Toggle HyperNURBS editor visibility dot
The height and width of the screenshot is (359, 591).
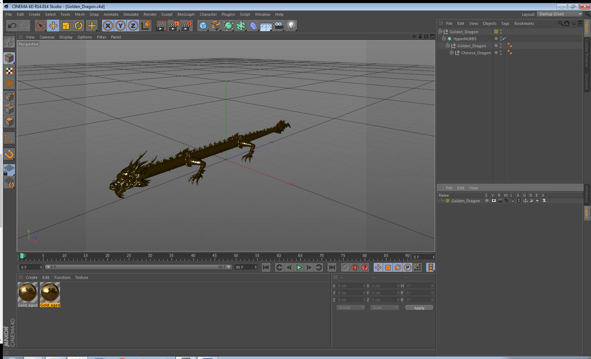click(501, 37)
